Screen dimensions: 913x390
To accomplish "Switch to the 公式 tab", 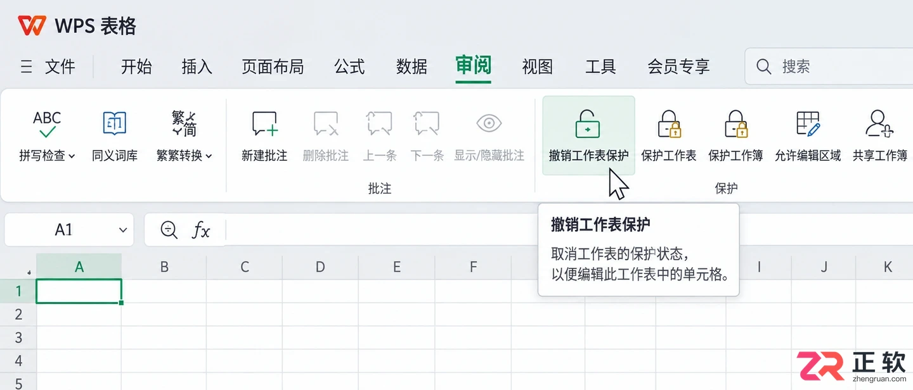I will [349, 66].
